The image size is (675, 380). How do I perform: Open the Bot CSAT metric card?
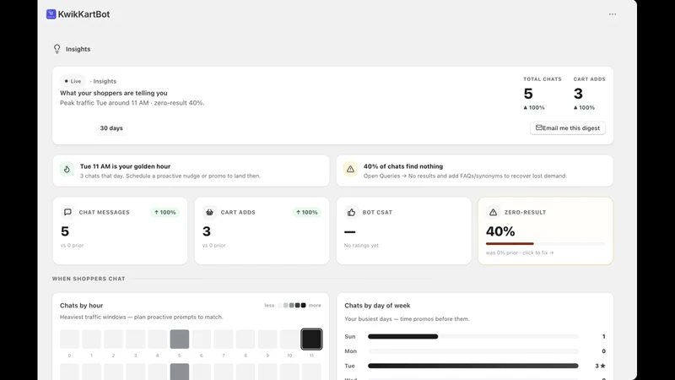(x=403, y=231)
